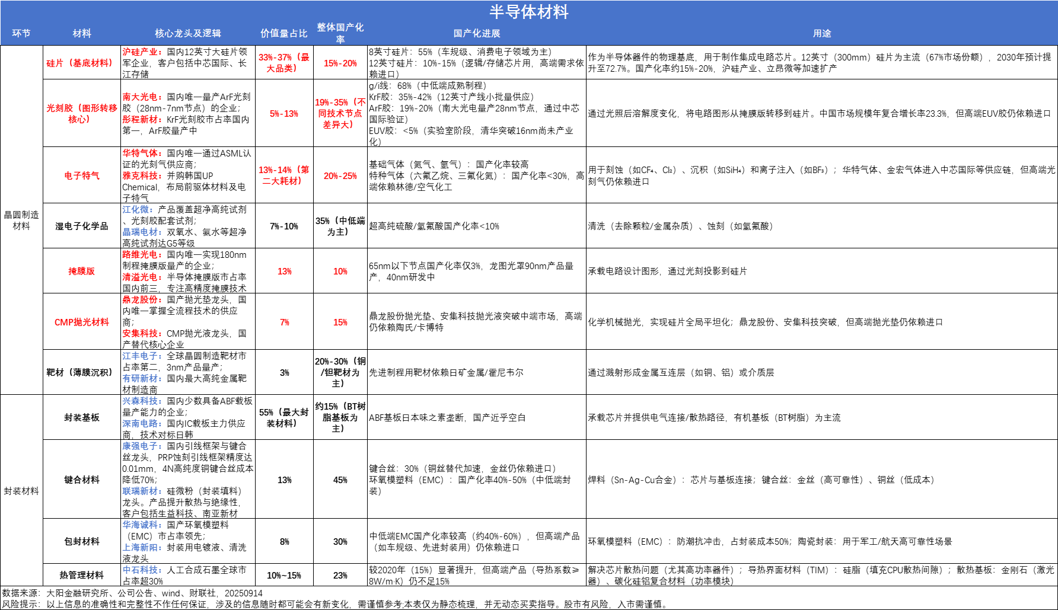Click the CMP抛光材料 material cell
The width and height of the screenshot is (1058, 610).
[x=81, y=322]
